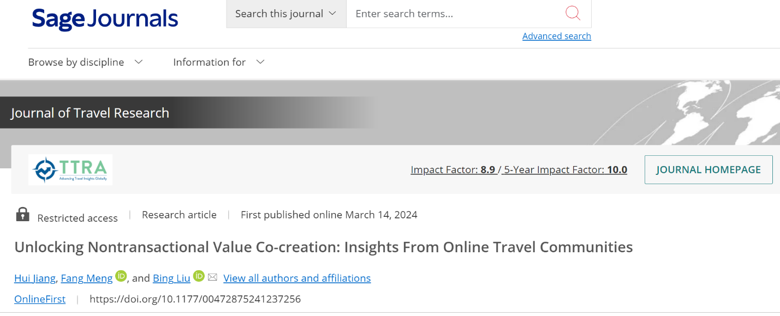Open the Advanced search link

point(556,36)
